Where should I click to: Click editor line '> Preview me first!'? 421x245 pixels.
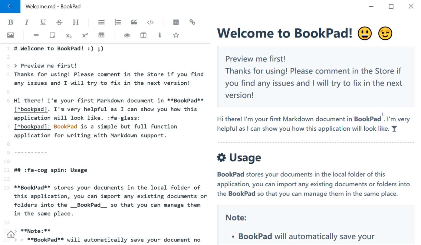(45, 66)
